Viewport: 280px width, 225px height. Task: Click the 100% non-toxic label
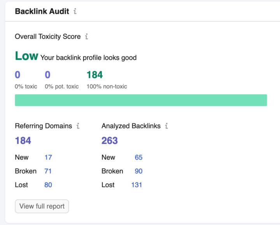pos(107,86)
